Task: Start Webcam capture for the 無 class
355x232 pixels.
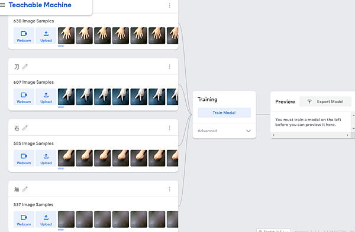Action: tap(24, 220)
